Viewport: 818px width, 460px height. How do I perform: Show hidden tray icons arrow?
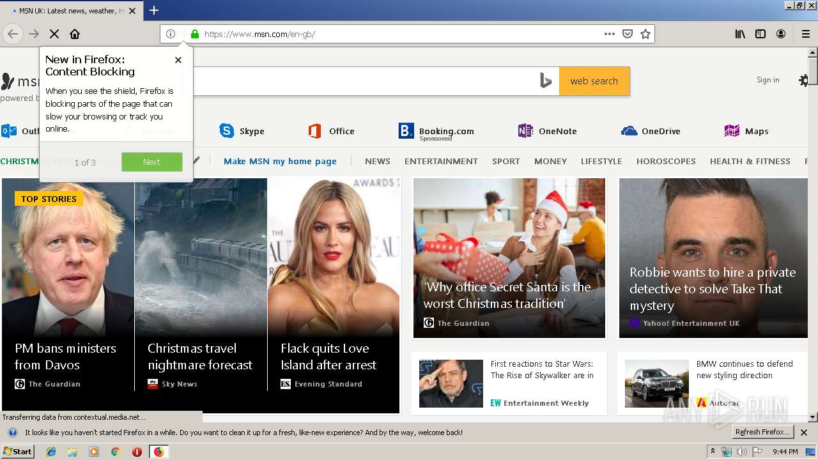(x=713, y=451)
